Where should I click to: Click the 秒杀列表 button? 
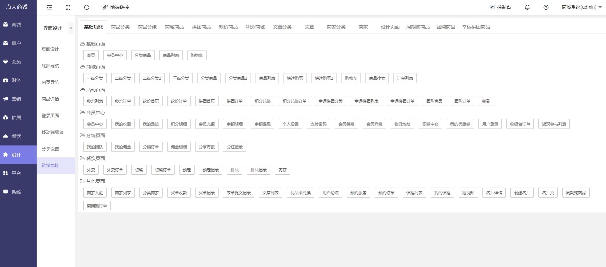click(95, 101)
